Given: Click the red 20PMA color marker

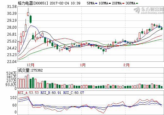Looking at the screenshot, I should pyautogui.click(x=123, y=3).
